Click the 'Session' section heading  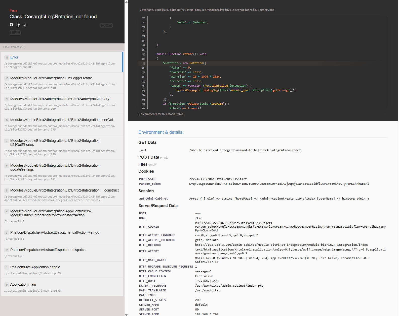tap(146, 191)
